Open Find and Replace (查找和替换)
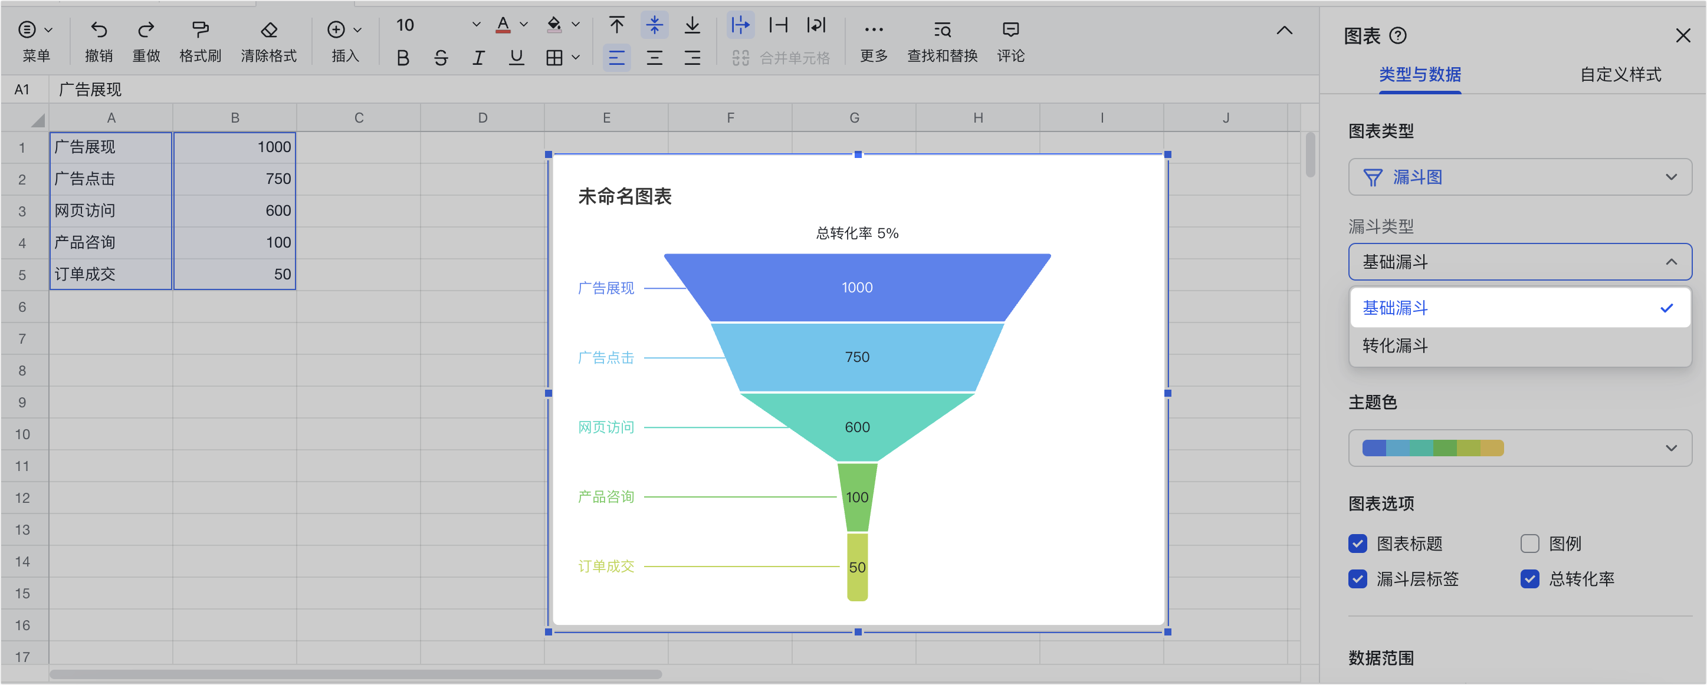 tap(941, 30)
